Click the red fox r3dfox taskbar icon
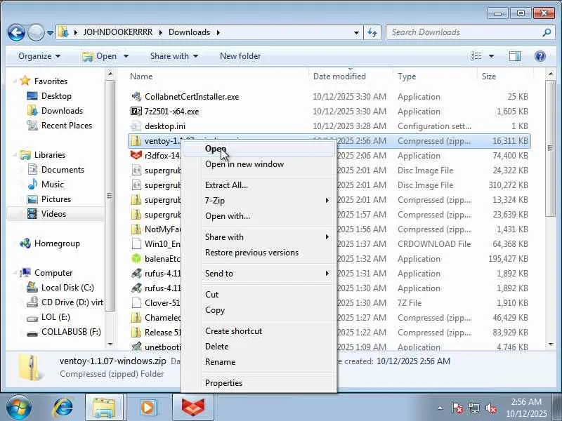The width and height of the screenshot is (562, 421). [192, 408]
